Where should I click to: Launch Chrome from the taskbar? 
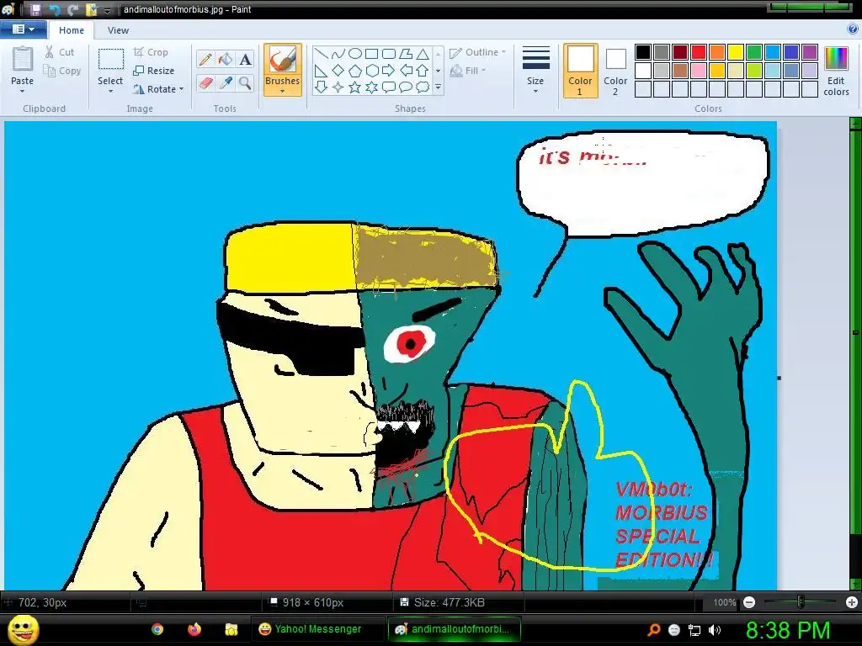157,629
